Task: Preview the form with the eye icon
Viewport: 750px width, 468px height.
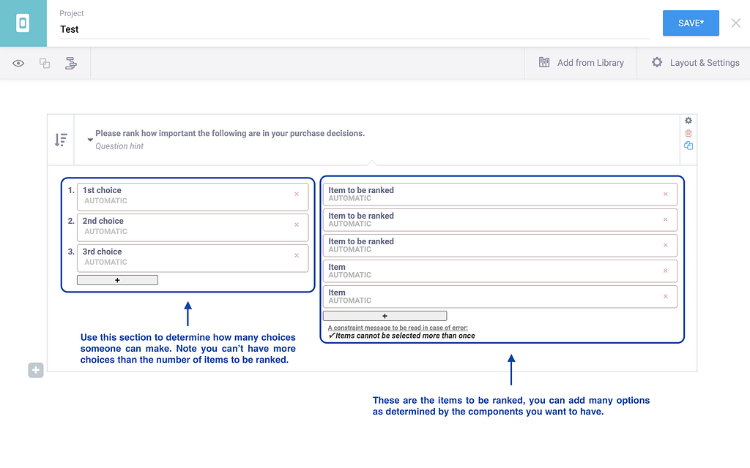Action: click(18, 64)
